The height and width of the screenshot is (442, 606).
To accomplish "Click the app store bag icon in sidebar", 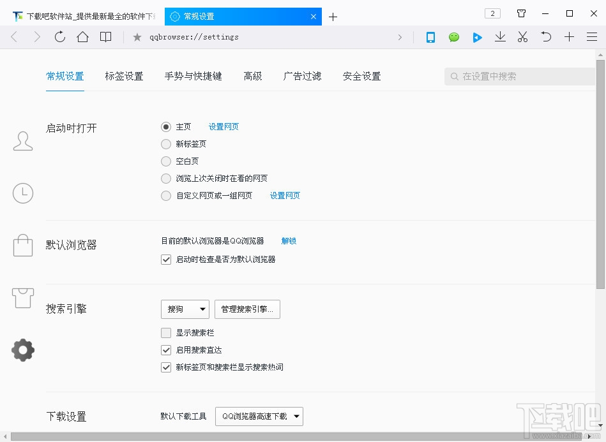I will [x=23, y=245].
